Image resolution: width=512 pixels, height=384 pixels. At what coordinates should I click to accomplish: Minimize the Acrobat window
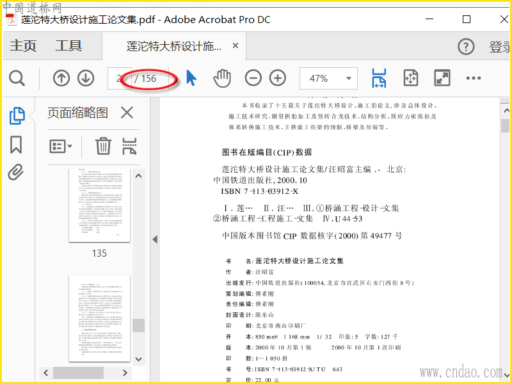[429, 19]
